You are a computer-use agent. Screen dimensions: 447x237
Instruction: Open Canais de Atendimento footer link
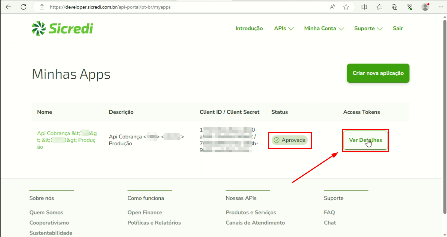click(x=255, y=223)
